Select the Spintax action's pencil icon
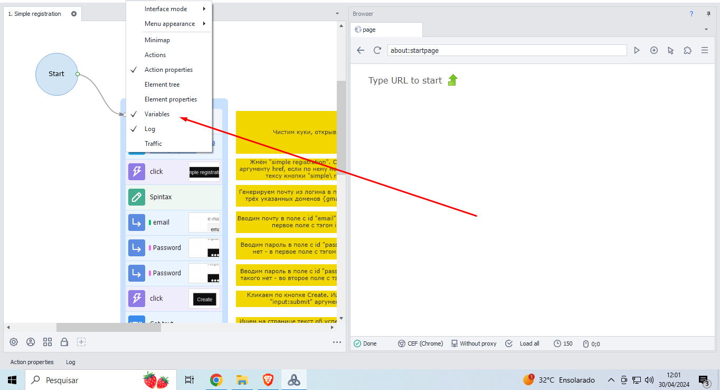720x390 pixels. click(x=137, y=197)
